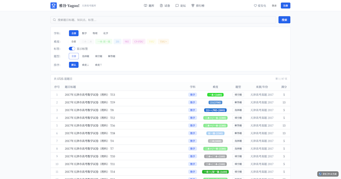Open 题库 via its book icon
Screen dimensions: 341x179
[146, 6]
